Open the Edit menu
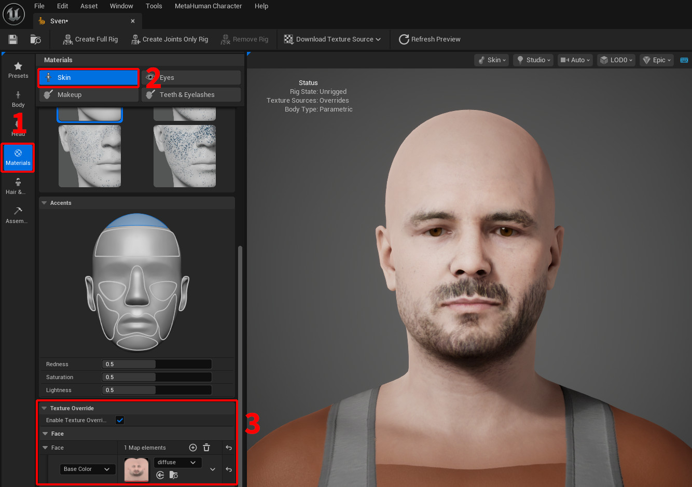The height and width of the screenshot is (487, 692). pyautogui.click(x=63, y=6)
